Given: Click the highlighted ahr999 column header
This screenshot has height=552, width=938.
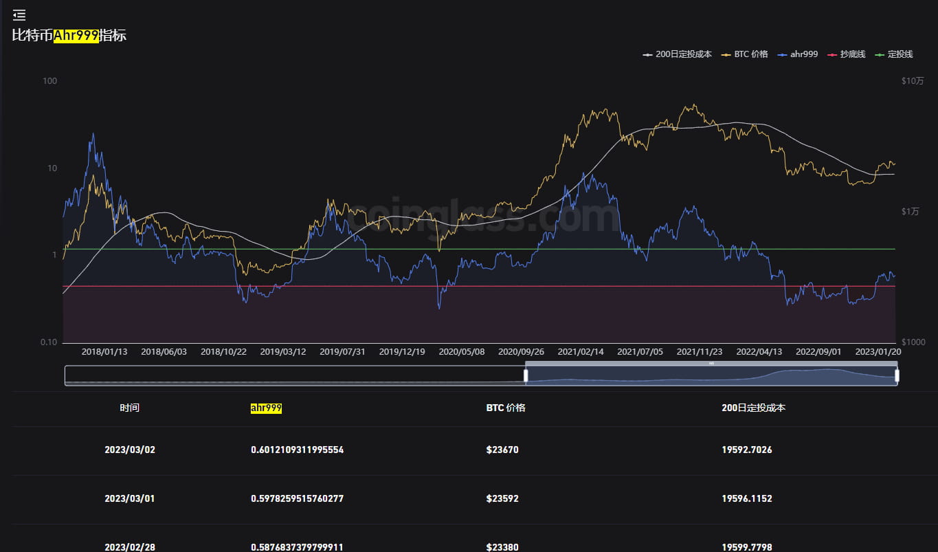Looking at the screenshot, I should 266,408.
